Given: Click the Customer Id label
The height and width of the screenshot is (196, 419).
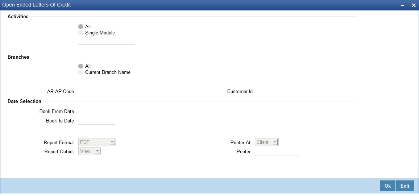Looking at the screenshot, I should click(x=240, y=92).
